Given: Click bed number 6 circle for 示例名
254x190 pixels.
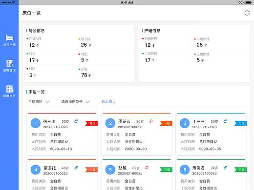Looking at the screenshot, I should point(185,170).
